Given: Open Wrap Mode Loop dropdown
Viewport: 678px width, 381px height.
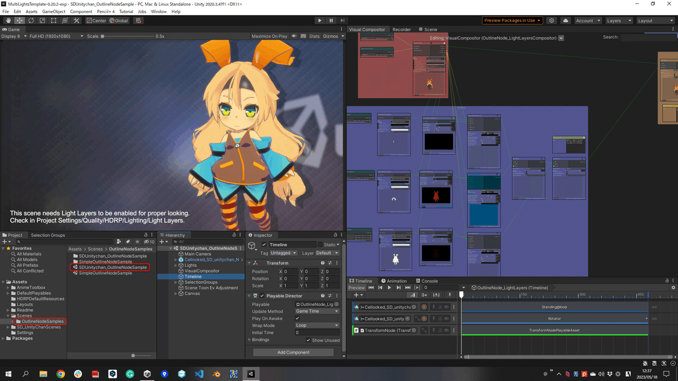Looking at the screenshot, I should [x=317, y=326].
